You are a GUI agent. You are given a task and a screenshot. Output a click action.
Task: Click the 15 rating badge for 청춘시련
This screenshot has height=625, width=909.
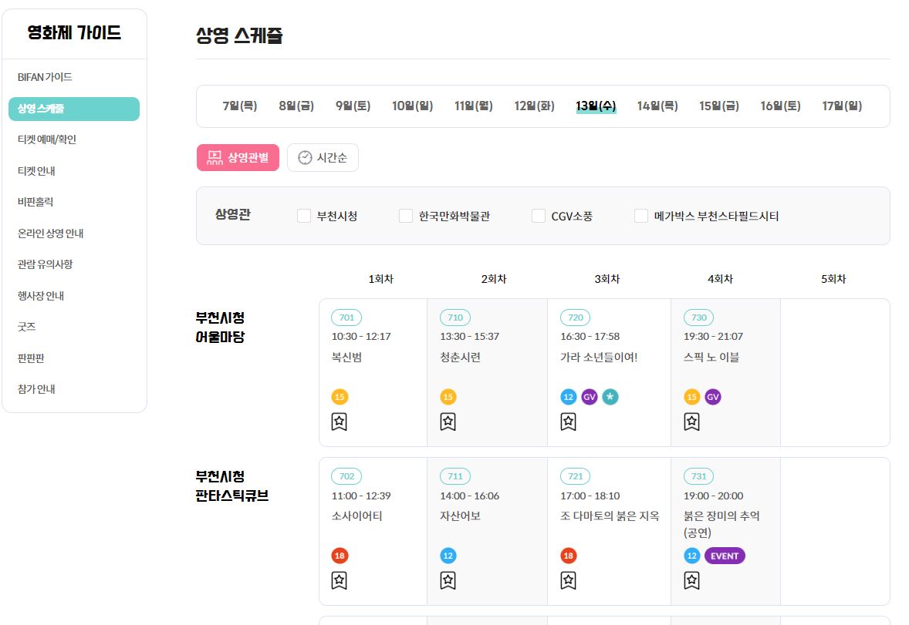pyautogui.click(x=448, y=397)
